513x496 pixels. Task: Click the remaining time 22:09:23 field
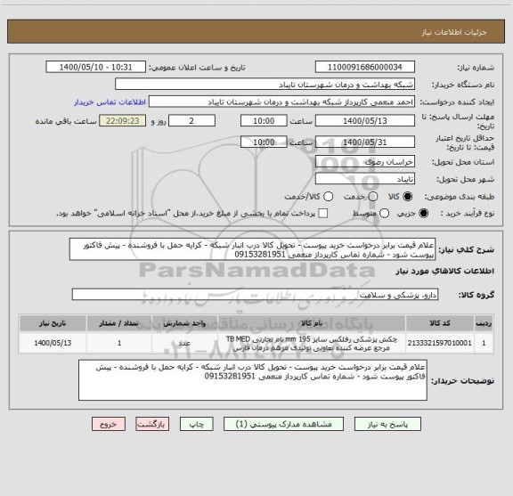122,121
